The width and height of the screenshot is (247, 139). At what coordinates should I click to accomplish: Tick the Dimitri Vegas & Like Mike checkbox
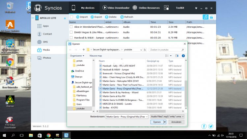[x=71, y=32]
